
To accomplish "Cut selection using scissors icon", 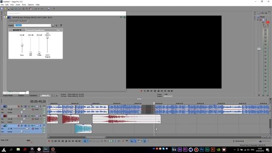I will 23,8.
